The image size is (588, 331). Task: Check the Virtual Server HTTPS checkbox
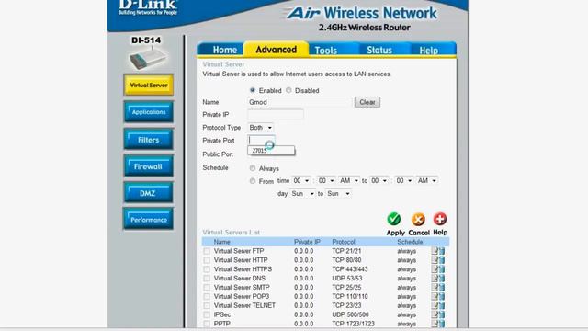[207, 269]
